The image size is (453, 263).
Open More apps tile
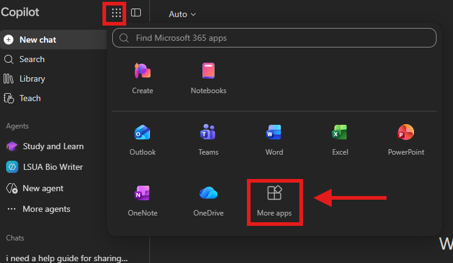coord(274,202)
